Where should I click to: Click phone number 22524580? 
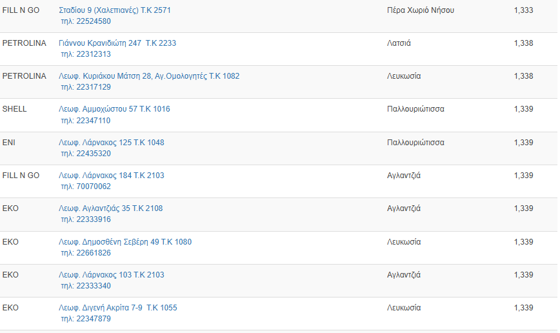point(93,21)
